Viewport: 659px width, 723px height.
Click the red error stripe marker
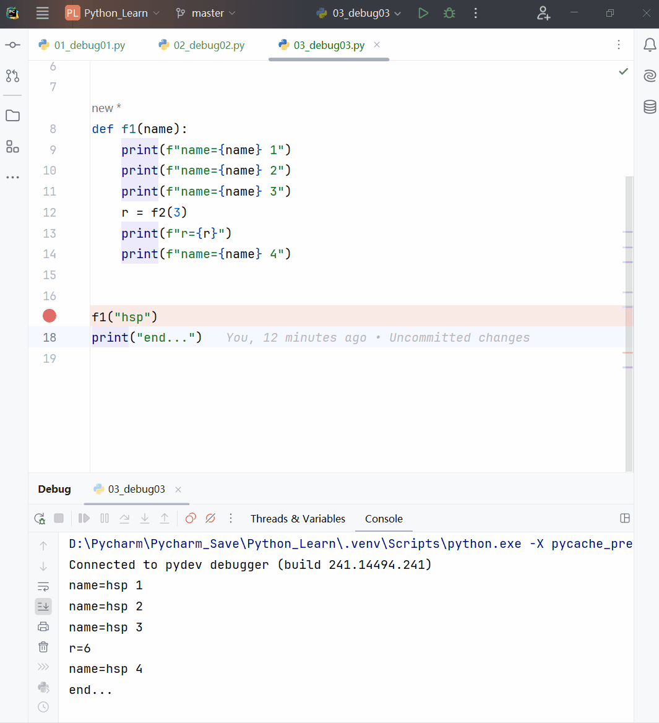pos(627,353)
